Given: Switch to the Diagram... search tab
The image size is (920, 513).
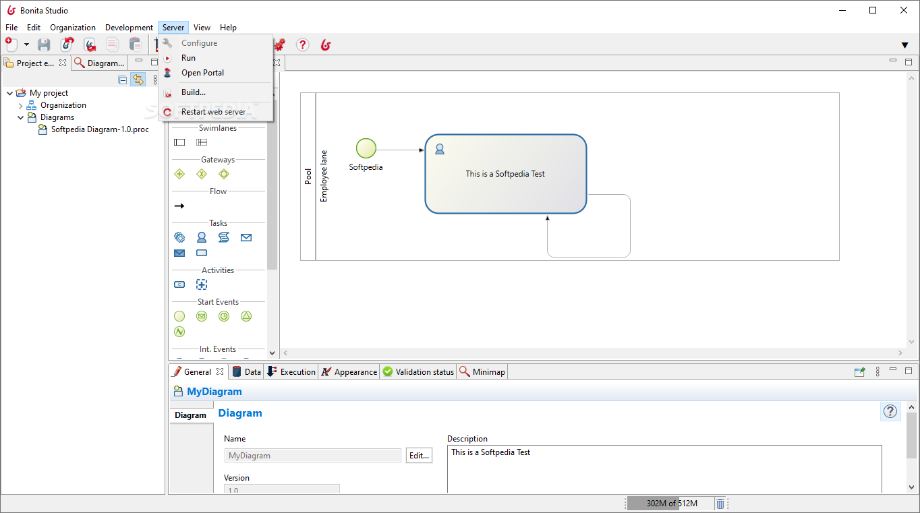Looking at the screenshot, I should [x=99, y=63].
